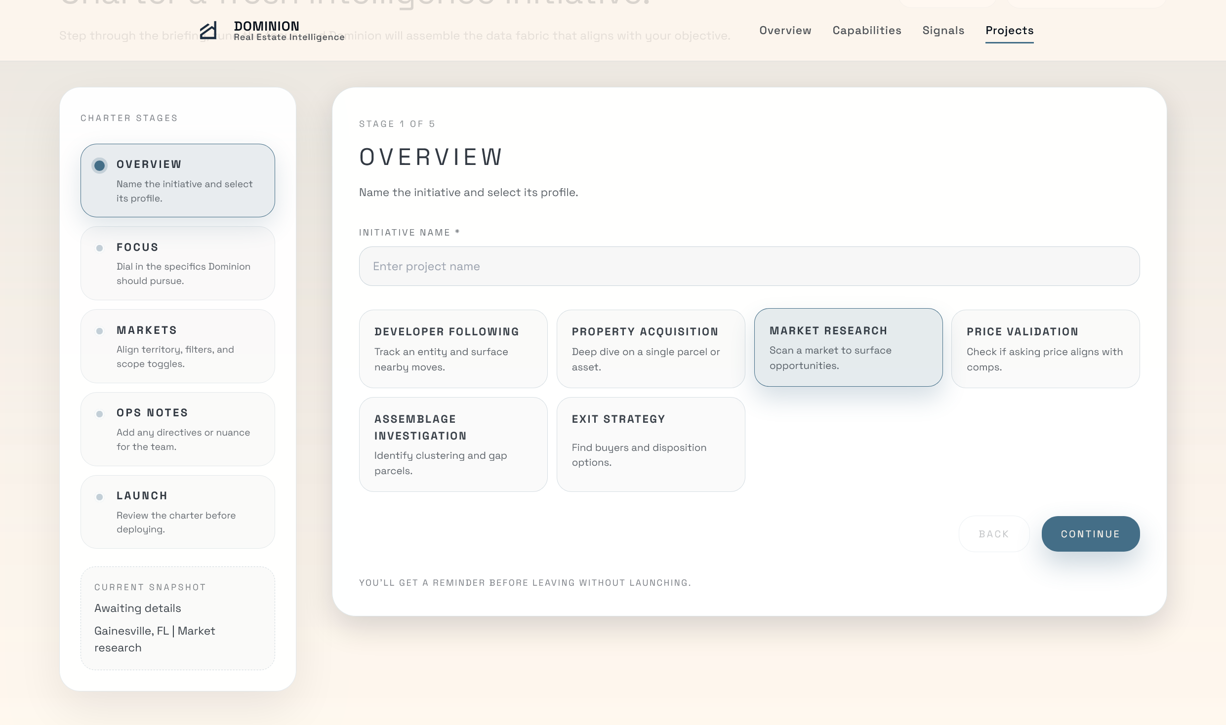
Task: Click the Back button
Action: (993, 534)
